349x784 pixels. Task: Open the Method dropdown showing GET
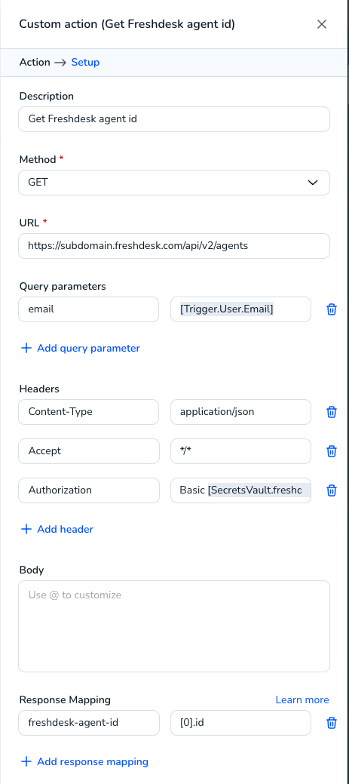tap(174, 183)
